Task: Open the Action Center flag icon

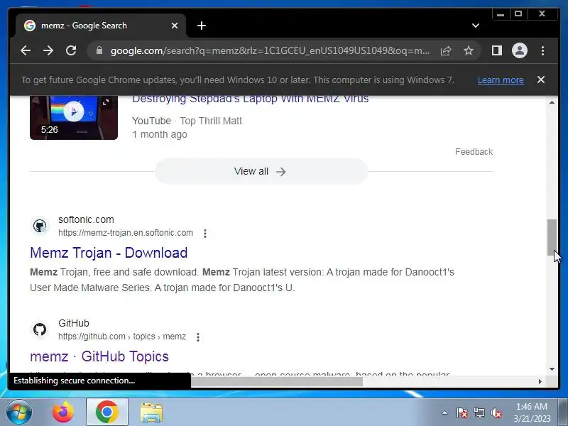Action: click(462, 413)
